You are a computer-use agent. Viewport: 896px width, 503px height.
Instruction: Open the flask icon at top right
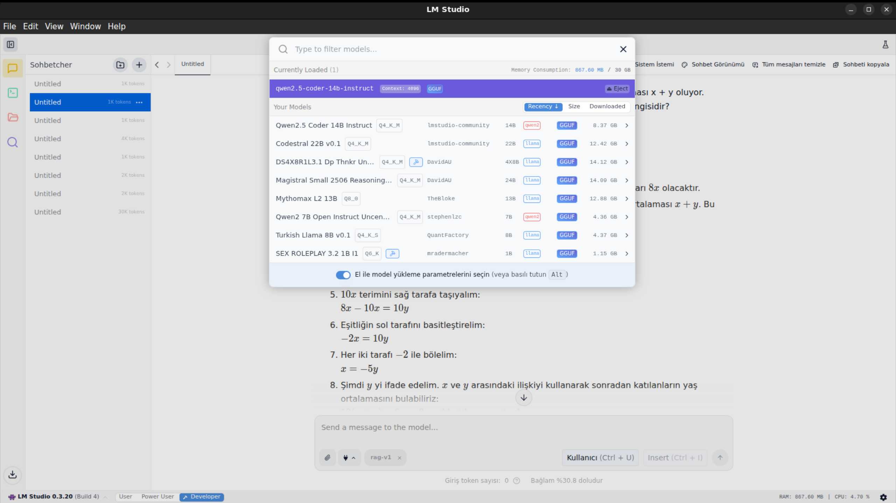(x=885, y=44)
